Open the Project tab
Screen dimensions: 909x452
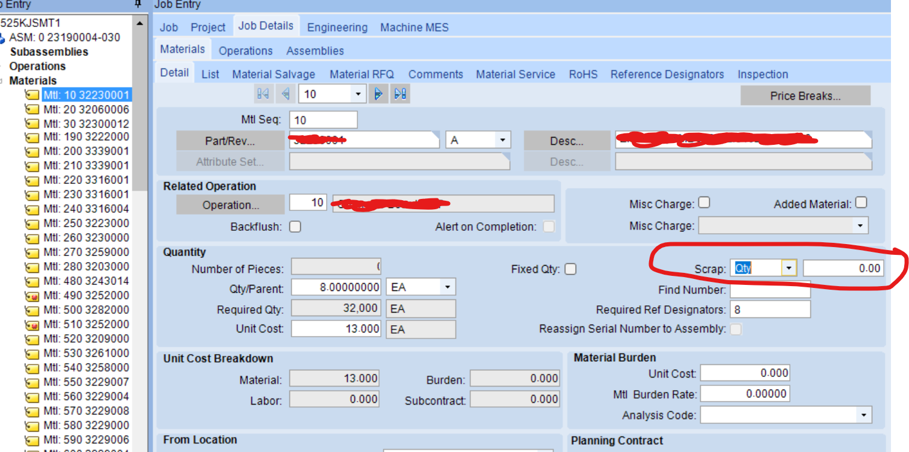pos(208,27)
